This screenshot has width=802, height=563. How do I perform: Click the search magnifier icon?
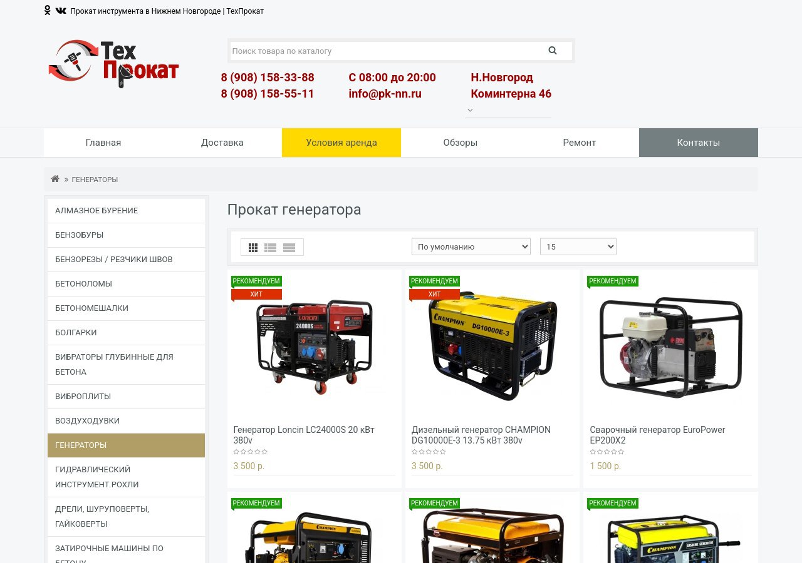point(553,51)
